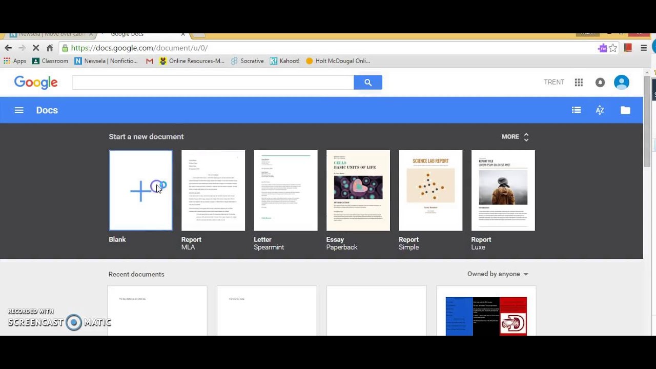The height and width of the screenshot is (369, 656).
Task: Open the Classroom bookmark
Action: coord(50,60)
